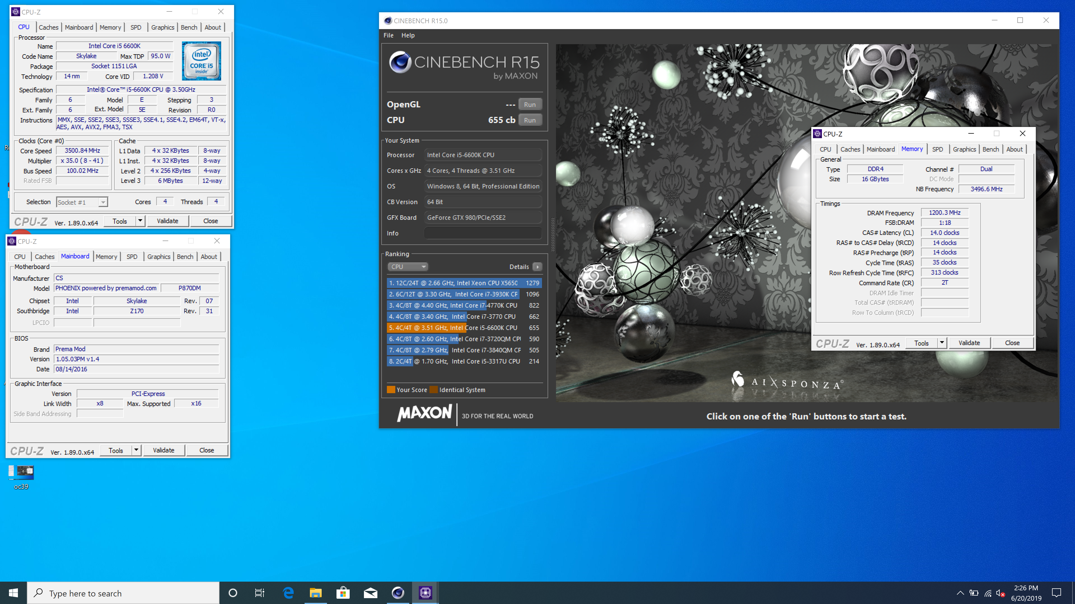
Task: Open the Bench tab in the top-left CPU-Z
Action: pos(189,27)
